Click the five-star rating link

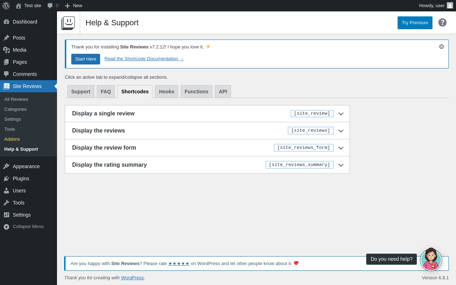tap(179, 264)
